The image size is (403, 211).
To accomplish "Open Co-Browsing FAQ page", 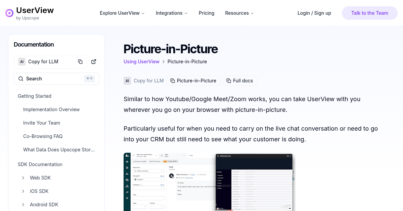I will [x=43, y=136].
